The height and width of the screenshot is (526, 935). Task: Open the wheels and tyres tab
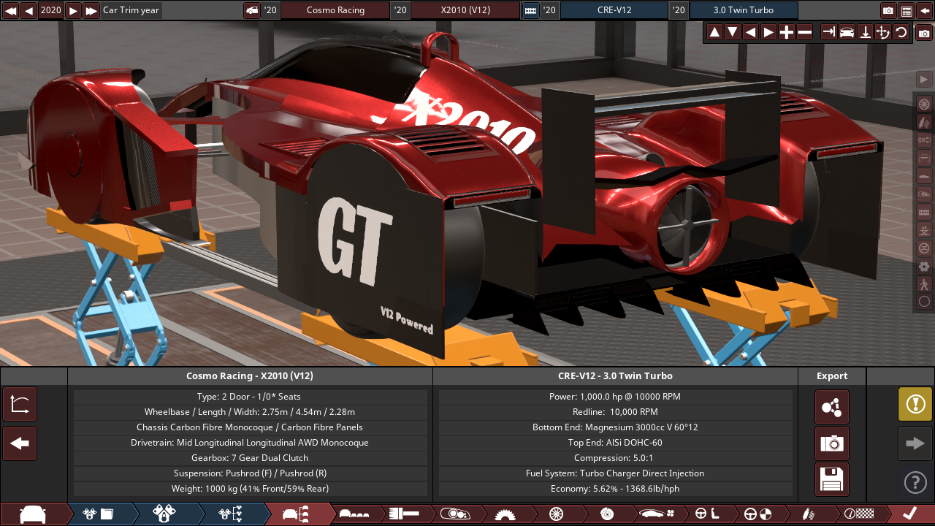(556, 514)
